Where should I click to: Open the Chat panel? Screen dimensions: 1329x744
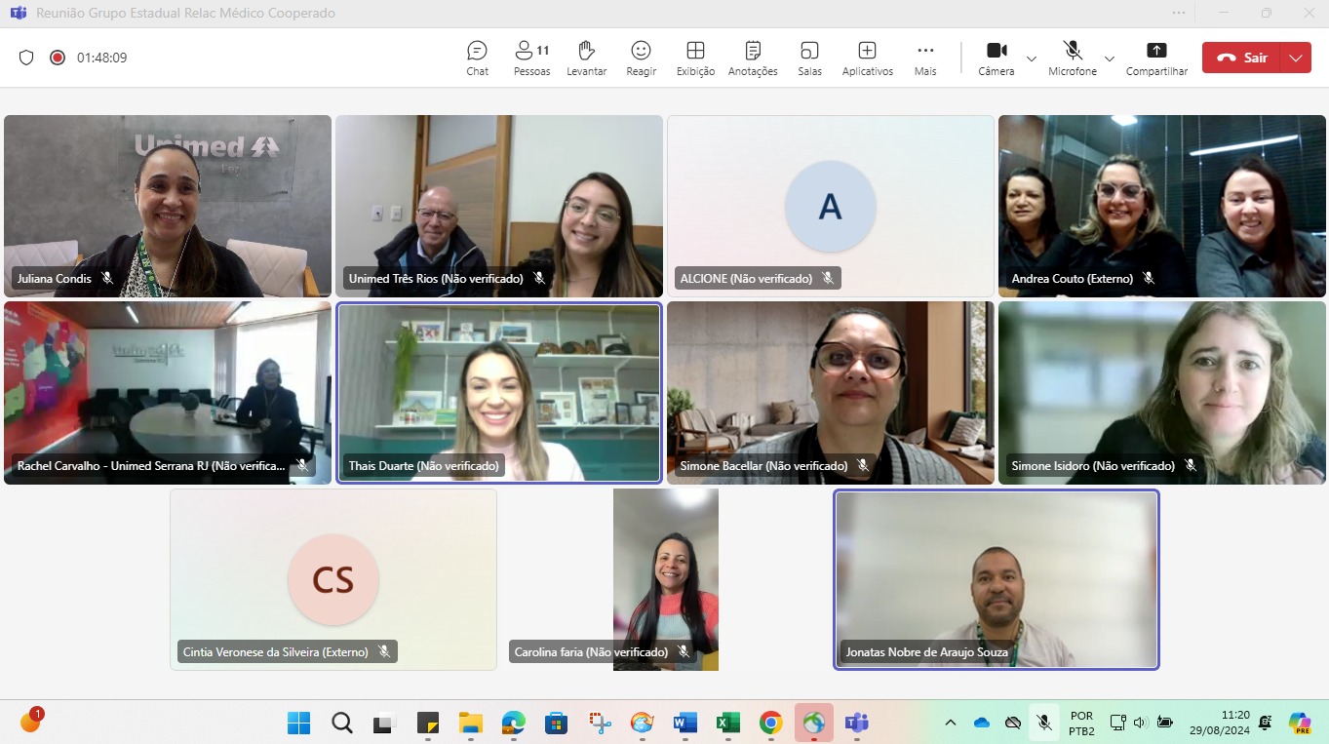pos(477,58)
